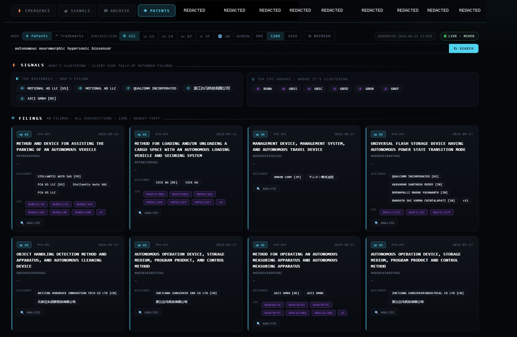Expand the +6 CPC tags on Stellantis filing

(x=101, y=212)
